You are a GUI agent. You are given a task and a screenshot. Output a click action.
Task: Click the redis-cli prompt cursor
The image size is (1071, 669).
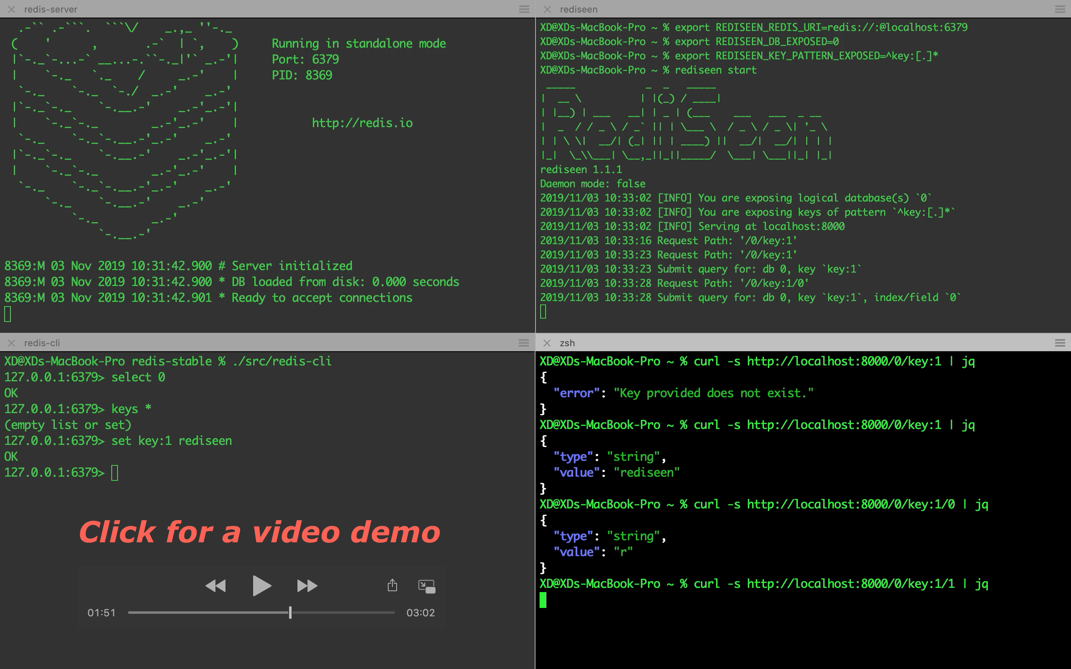pos(115,472)
